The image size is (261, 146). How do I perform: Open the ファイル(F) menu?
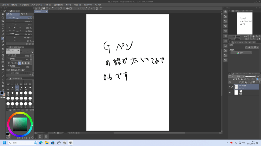(5, 5)
